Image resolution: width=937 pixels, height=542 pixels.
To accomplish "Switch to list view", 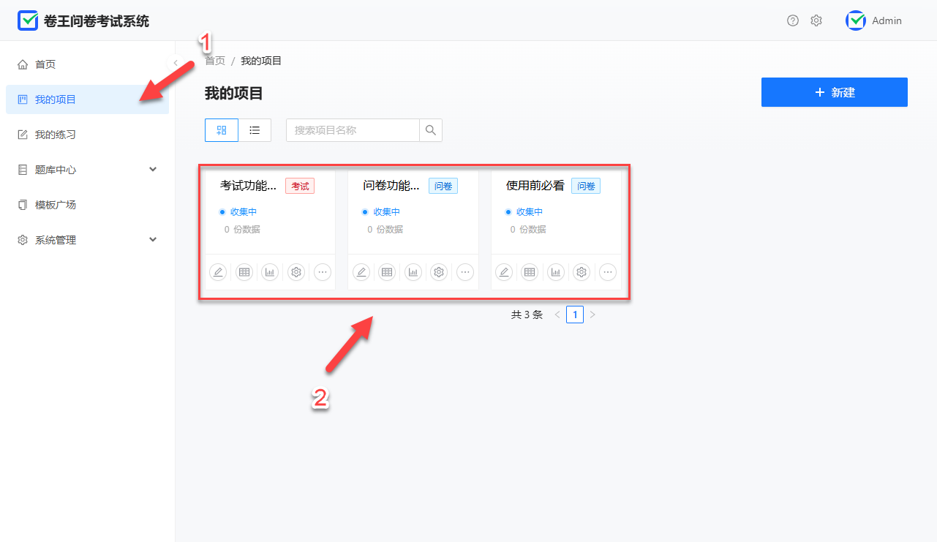I will click(255, 130).
